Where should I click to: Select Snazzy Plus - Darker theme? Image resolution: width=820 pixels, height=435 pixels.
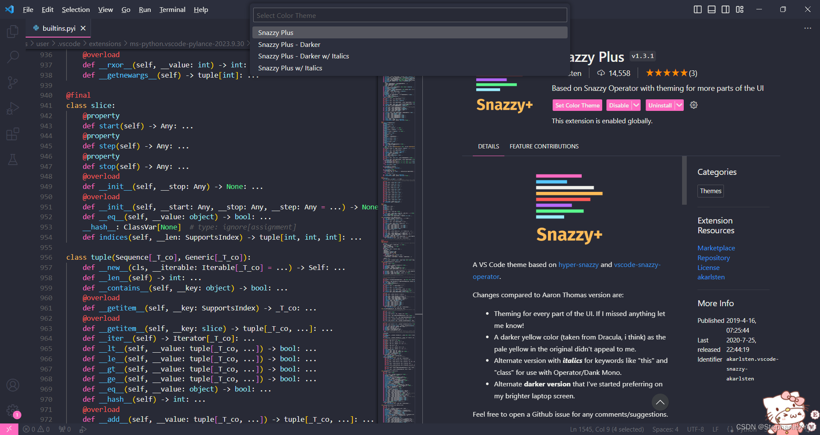click(410, 44)
